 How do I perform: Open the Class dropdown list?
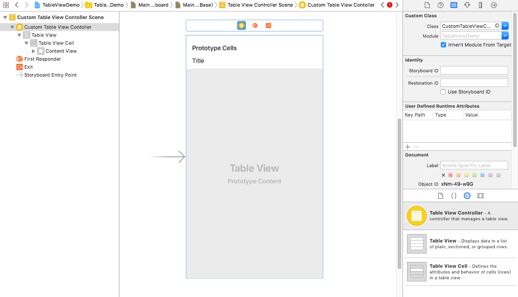coord(505,26)
